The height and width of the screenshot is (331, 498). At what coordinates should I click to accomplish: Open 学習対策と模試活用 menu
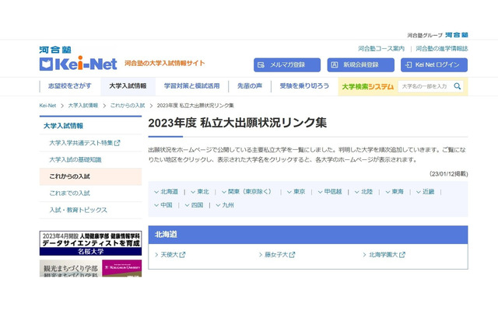(192, 86)
